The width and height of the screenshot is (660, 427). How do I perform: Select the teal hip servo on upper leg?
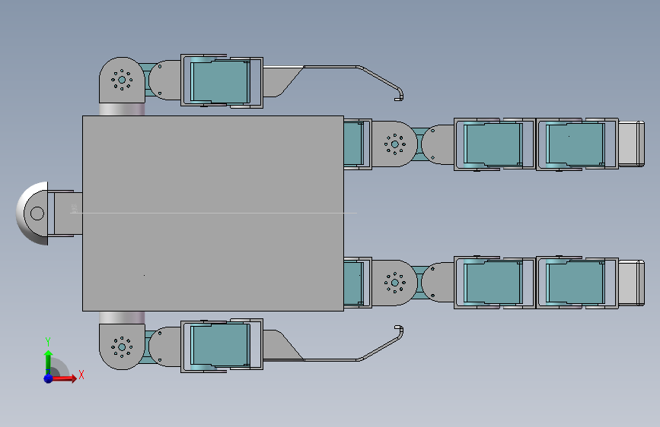tap(353, 144)
